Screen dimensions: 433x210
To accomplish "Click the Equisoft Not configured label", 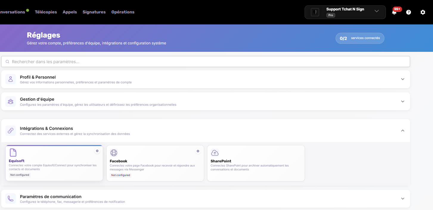I will tap(20, 175).
